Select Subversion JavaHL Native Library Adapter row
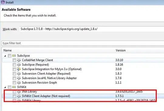The image size is (164, 111). (83, 78)
